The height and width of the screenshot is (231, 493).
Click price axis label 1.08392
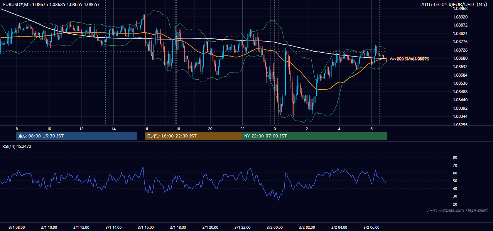[460, 108]
